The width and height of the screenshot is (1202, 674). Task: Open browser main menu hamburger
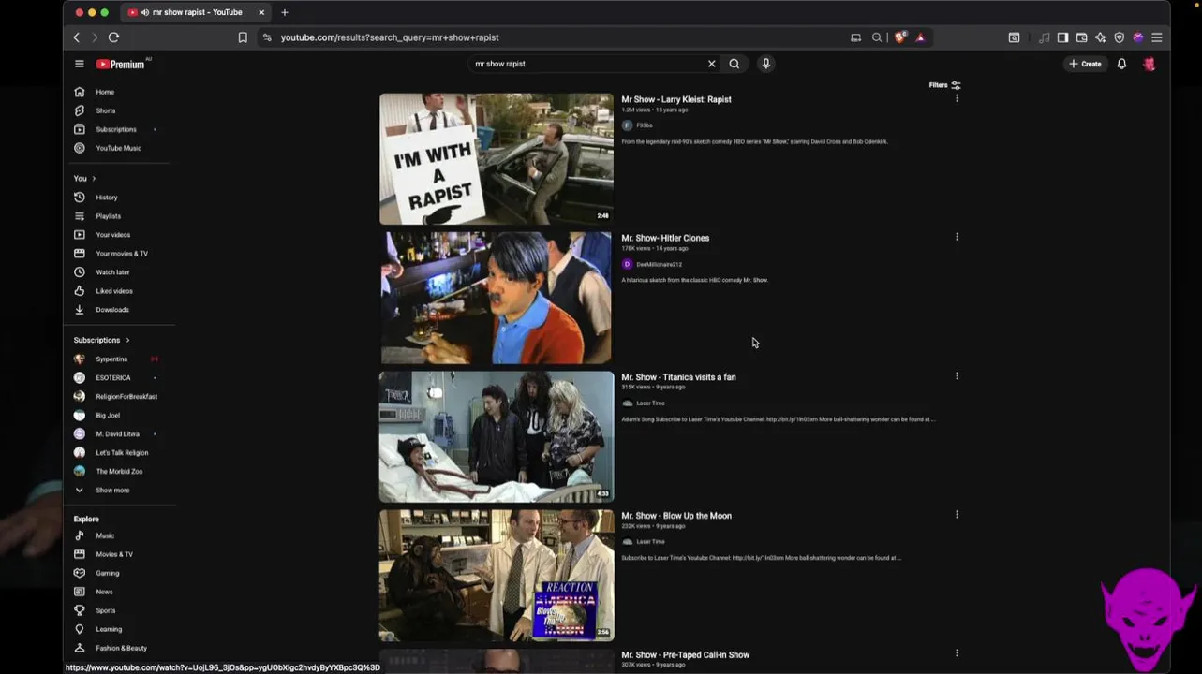point(1157,37)
